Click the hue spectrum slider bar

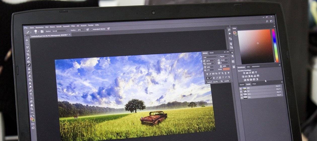pyautogui.click(x=274, y=45)
